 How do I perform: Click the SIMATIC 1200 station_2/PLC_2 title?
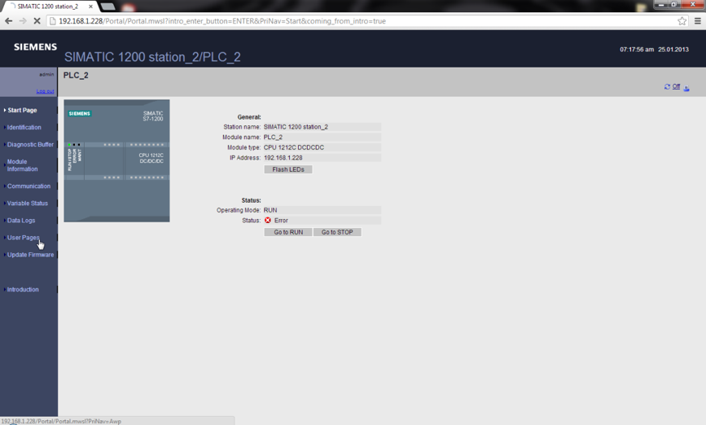152,57
